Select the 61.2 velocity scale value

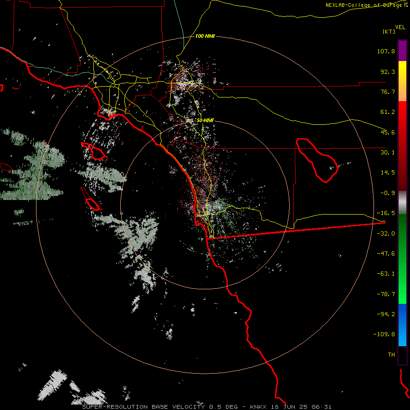[x=388, y=112]
